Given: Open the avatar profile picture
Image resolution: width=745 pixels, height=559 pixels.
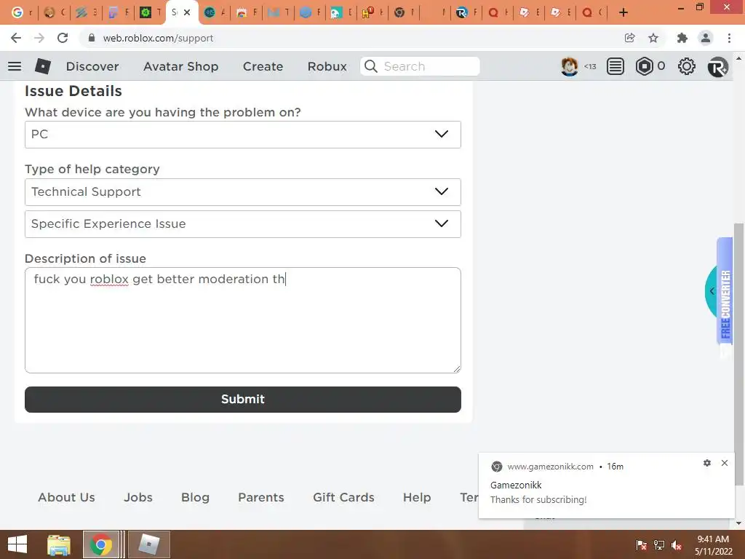Looking at the screenshot, I should point(569,66).
